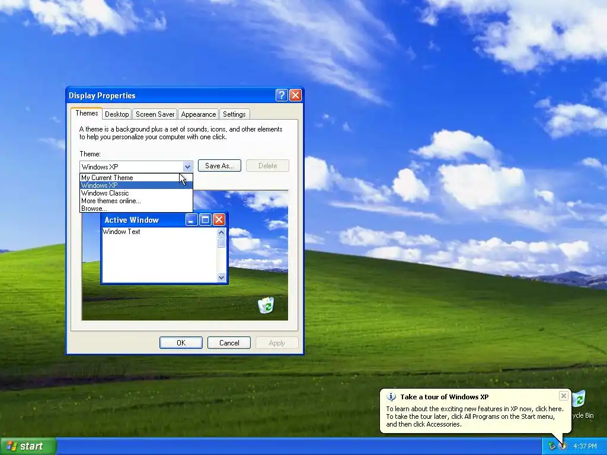Select Windows XP theme option

point(136,185)
